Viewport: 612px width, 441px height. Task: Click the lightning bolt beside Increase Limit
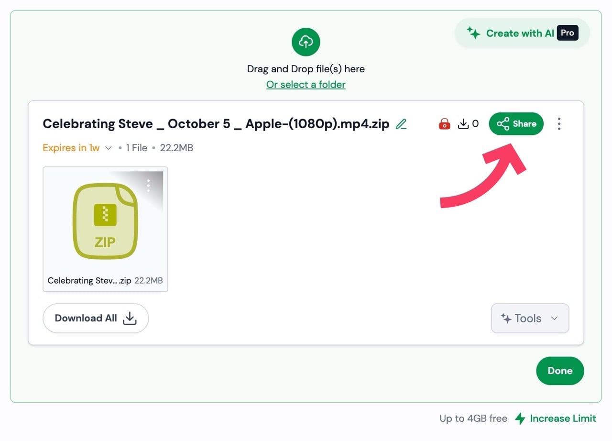(x=521, y=419)
